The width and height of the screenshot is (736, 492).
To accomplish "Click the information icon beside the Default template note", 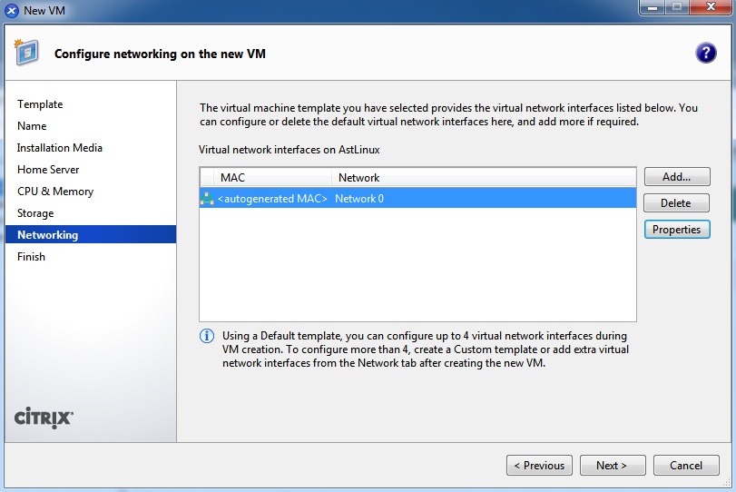I will [x=207, y=336].
